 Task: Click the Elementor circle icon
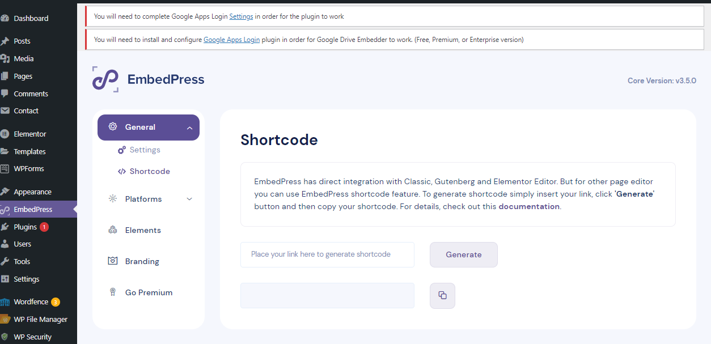[x=5, y=134]
